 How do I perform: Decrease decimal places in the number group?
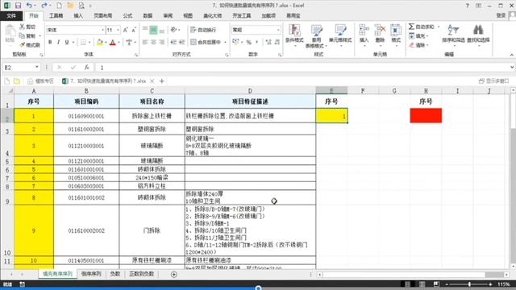[x=277, y=42]
